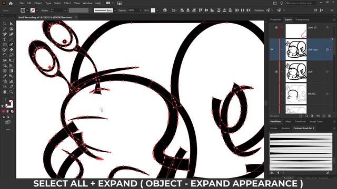
Task: Select the Artboard tool
Action: pos(5,87)
